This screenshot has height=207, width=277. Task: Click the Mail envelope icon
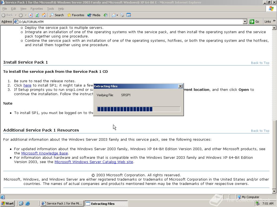pyautogui.click(x=114, y=15)
